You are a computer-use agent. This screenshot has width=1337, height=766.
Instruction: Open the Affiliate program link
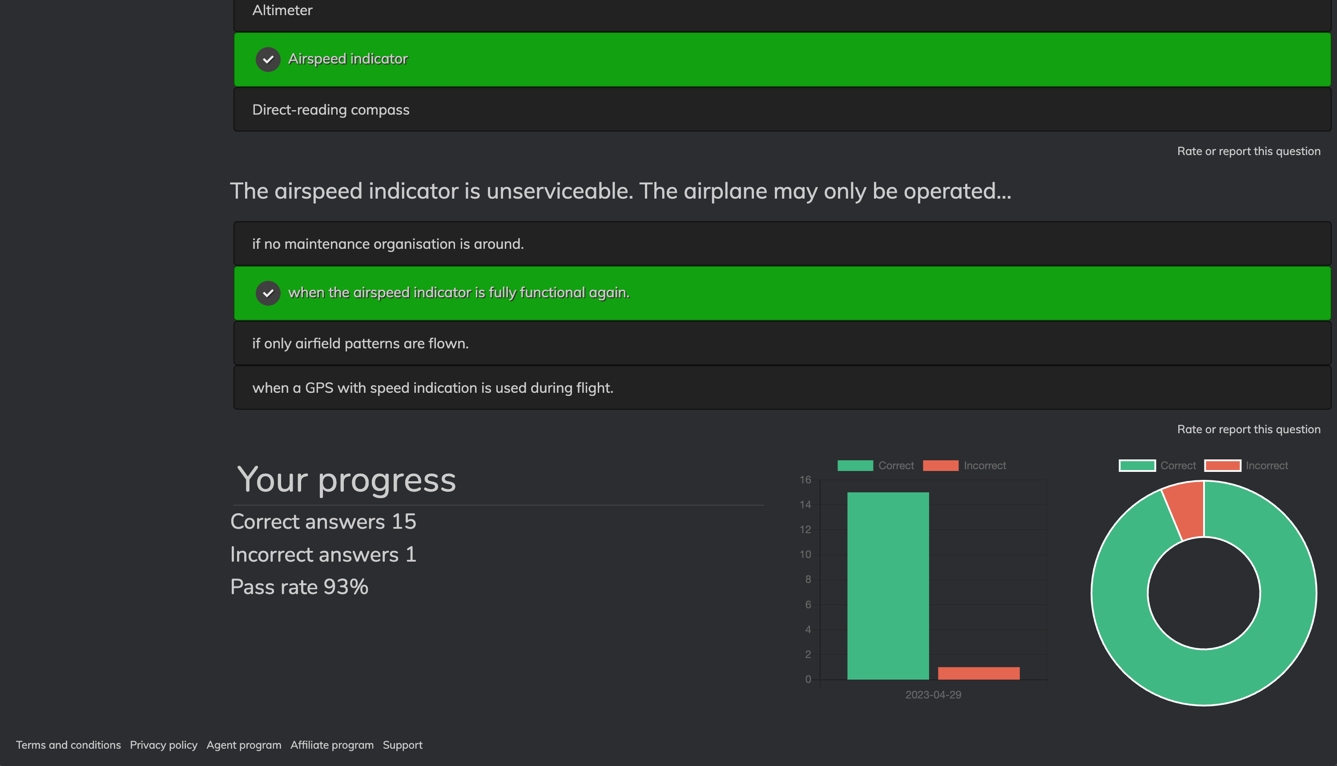(332, 745)
